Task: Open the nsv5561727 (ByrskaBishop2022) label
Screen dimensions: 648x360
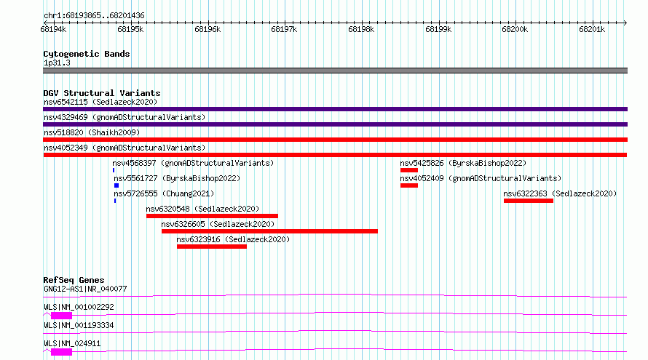Action: coord(177,178)
